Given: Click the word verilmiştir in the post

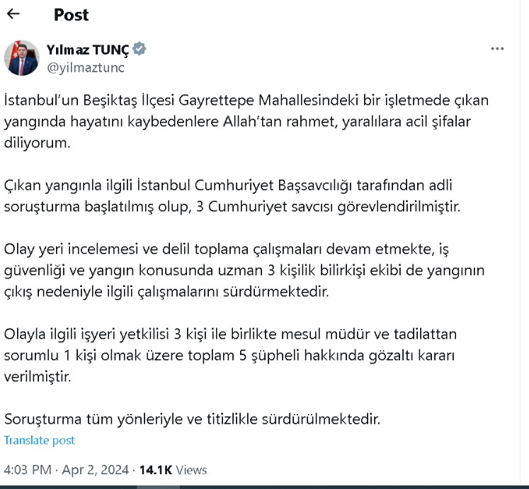Looking at the screenshot, I should [x=38, y=377].
